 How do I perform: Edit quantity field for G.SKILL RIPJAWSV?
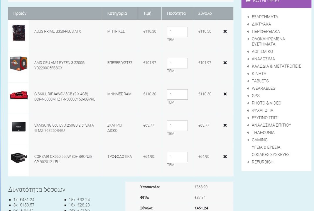[177, 94]
